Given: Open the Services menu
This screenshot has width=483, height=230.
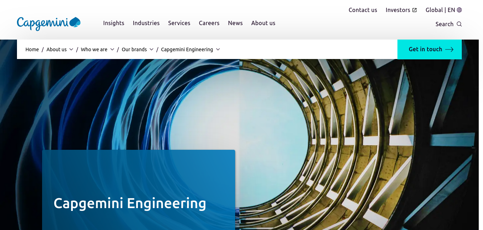Looking at the screenshot, I should (x=179, y=23).
